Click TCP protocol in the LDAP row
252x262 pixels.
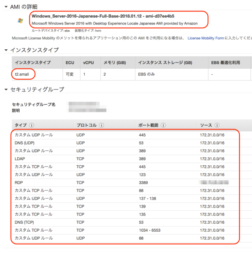(x=80, y=159)
